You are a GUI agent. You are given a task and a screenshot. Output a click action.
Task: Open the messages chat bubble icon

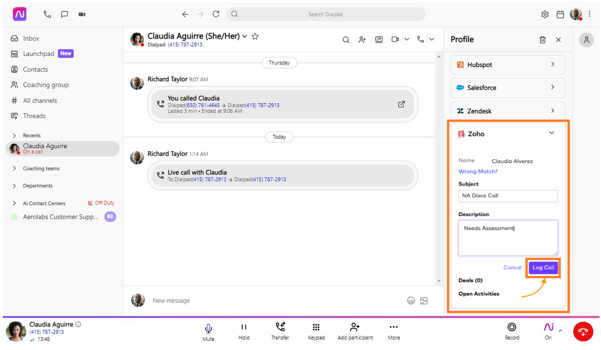[x=65, y=14]
